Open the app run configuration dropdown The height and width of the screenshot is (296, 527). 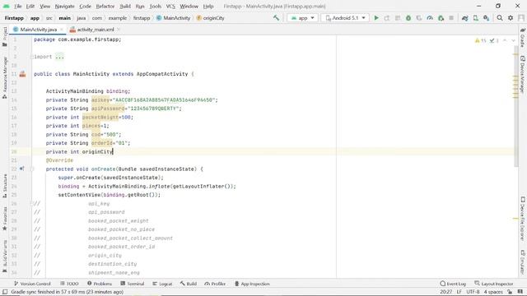[302, 18]
